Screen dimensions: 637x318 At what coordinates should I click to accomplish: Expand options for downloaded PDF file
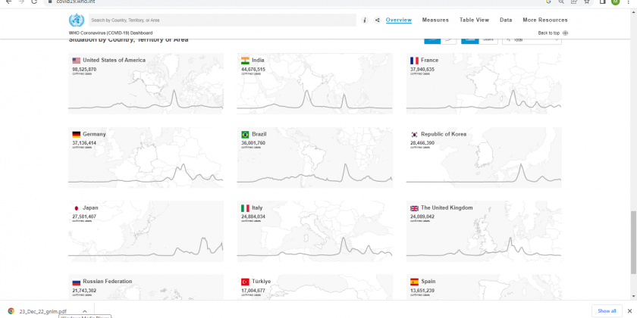pos(84,310)
